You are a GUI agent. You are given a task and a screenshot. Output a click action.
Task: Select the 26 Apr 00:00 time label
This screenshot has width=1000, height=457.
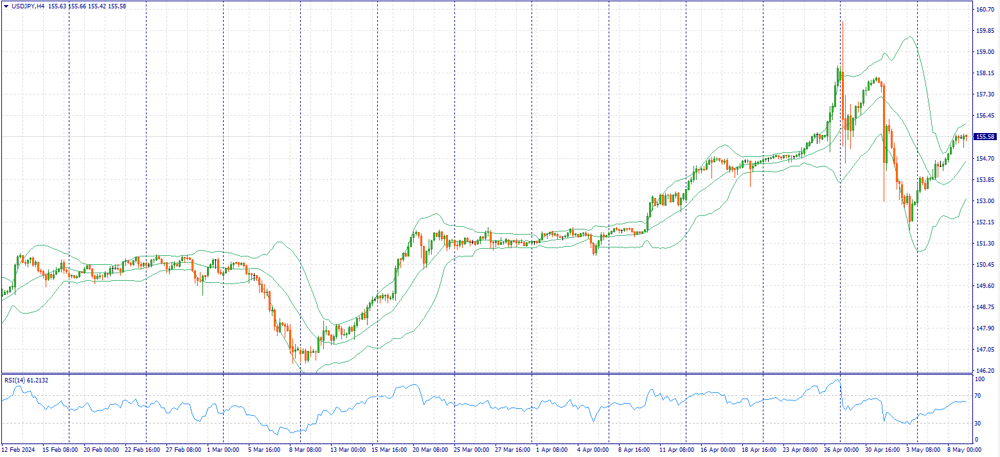pos(839,450)
